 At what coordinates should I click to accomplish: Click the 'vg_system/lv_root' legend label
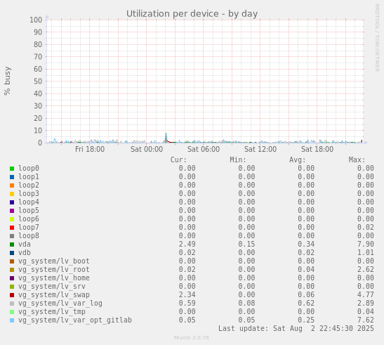point(54,270)
